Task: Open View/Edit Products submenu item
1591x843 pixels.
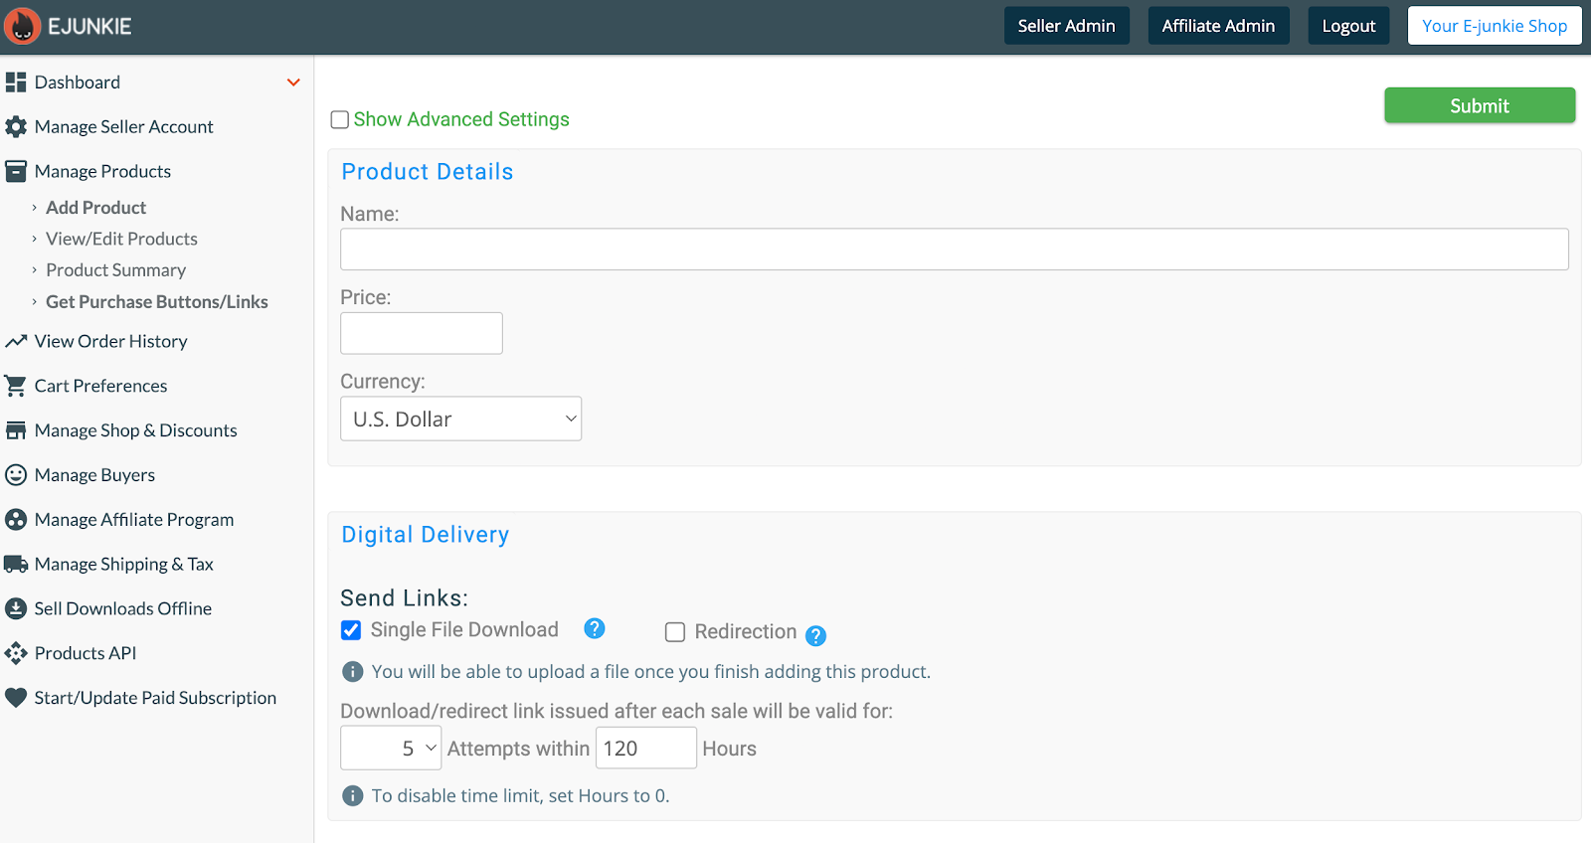Action: [122, 239]
